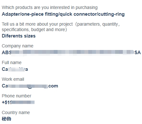Select the 秘鲁 country value
The image size is (142, 124).
[6, 119]
